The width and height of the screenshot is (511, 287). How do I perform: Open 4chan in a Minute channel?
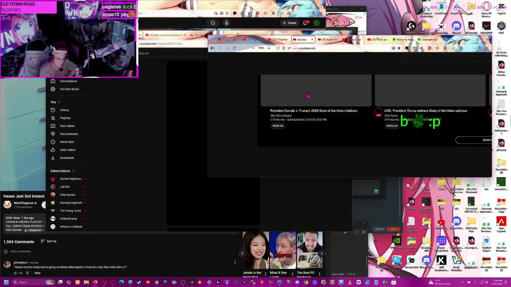coord(71,227)
